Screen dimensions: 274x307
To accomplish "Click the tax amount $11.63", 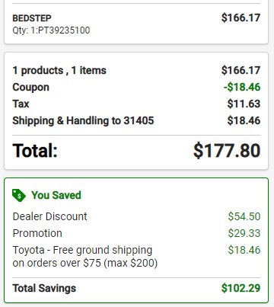I will (244, 104).
